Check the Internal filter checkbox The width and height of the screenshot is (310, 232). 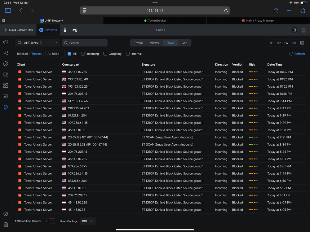[128, 54]
